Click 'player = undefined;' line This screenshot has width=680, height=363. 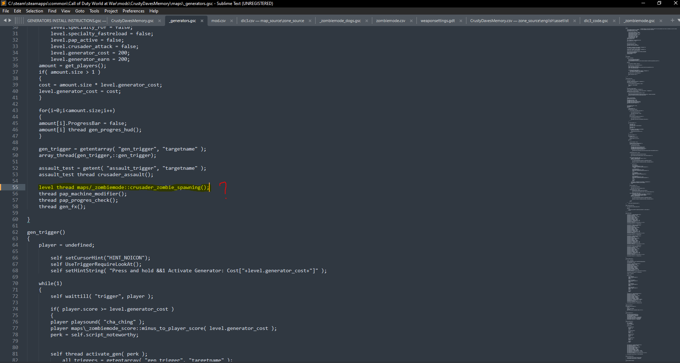click(67, 245)
